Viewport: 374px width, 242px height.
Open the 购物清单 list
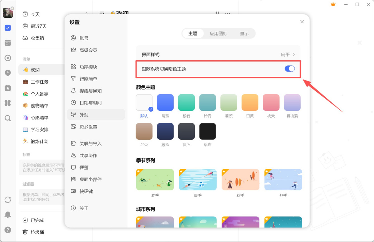tap(40, 105)
